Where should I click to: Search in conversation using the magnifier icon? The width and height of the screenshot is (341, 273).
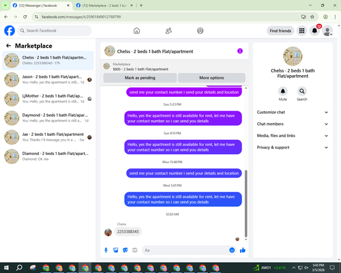pyautogui.click(x=302, y=91)
